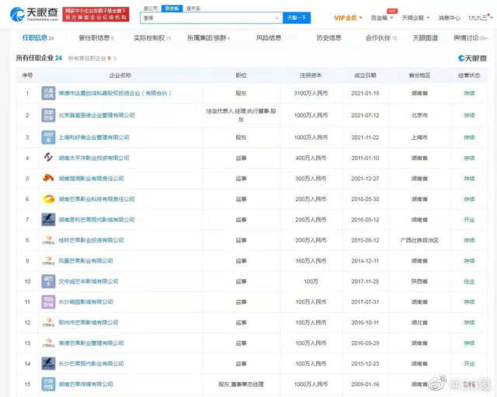Viewport: 497px width, 397px height.
Task: Open the 任职信息 tab
Action: pyautogui.click(x=38, y=38)
